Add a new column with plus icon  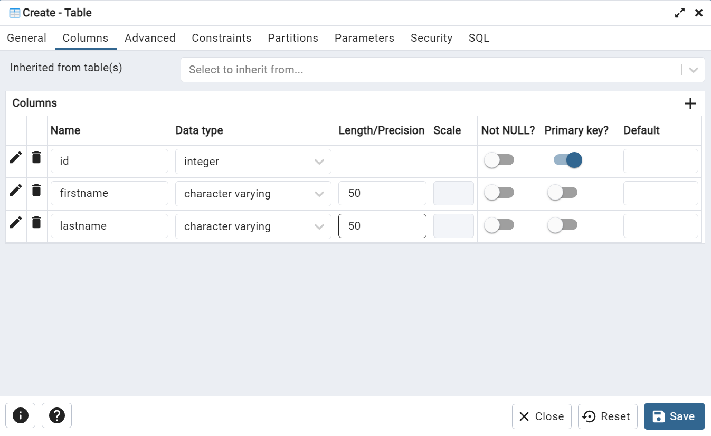[690, 103]
